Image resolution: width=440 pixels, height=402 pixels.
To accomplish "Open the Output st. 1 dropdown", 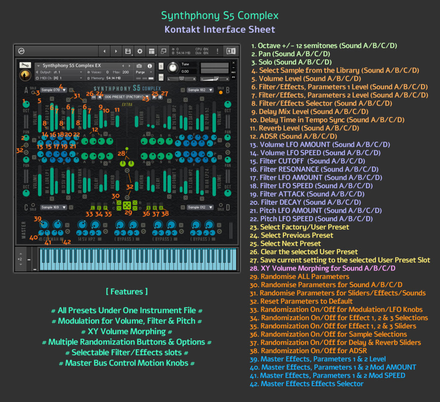I will point(59,72).
